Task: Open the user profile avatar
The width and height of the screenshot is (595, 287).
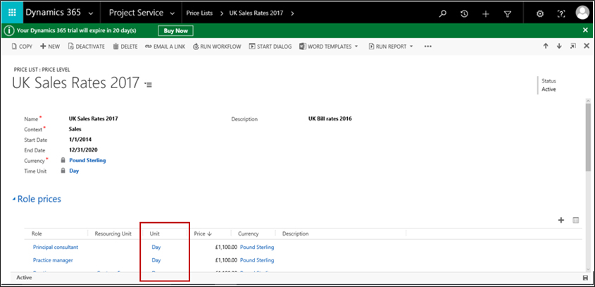Action: pyautogui.click(x=582, y=13)
